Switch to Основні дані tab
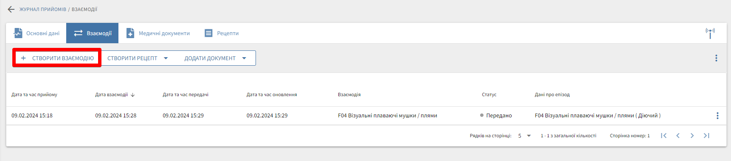 tap(37, 33)
